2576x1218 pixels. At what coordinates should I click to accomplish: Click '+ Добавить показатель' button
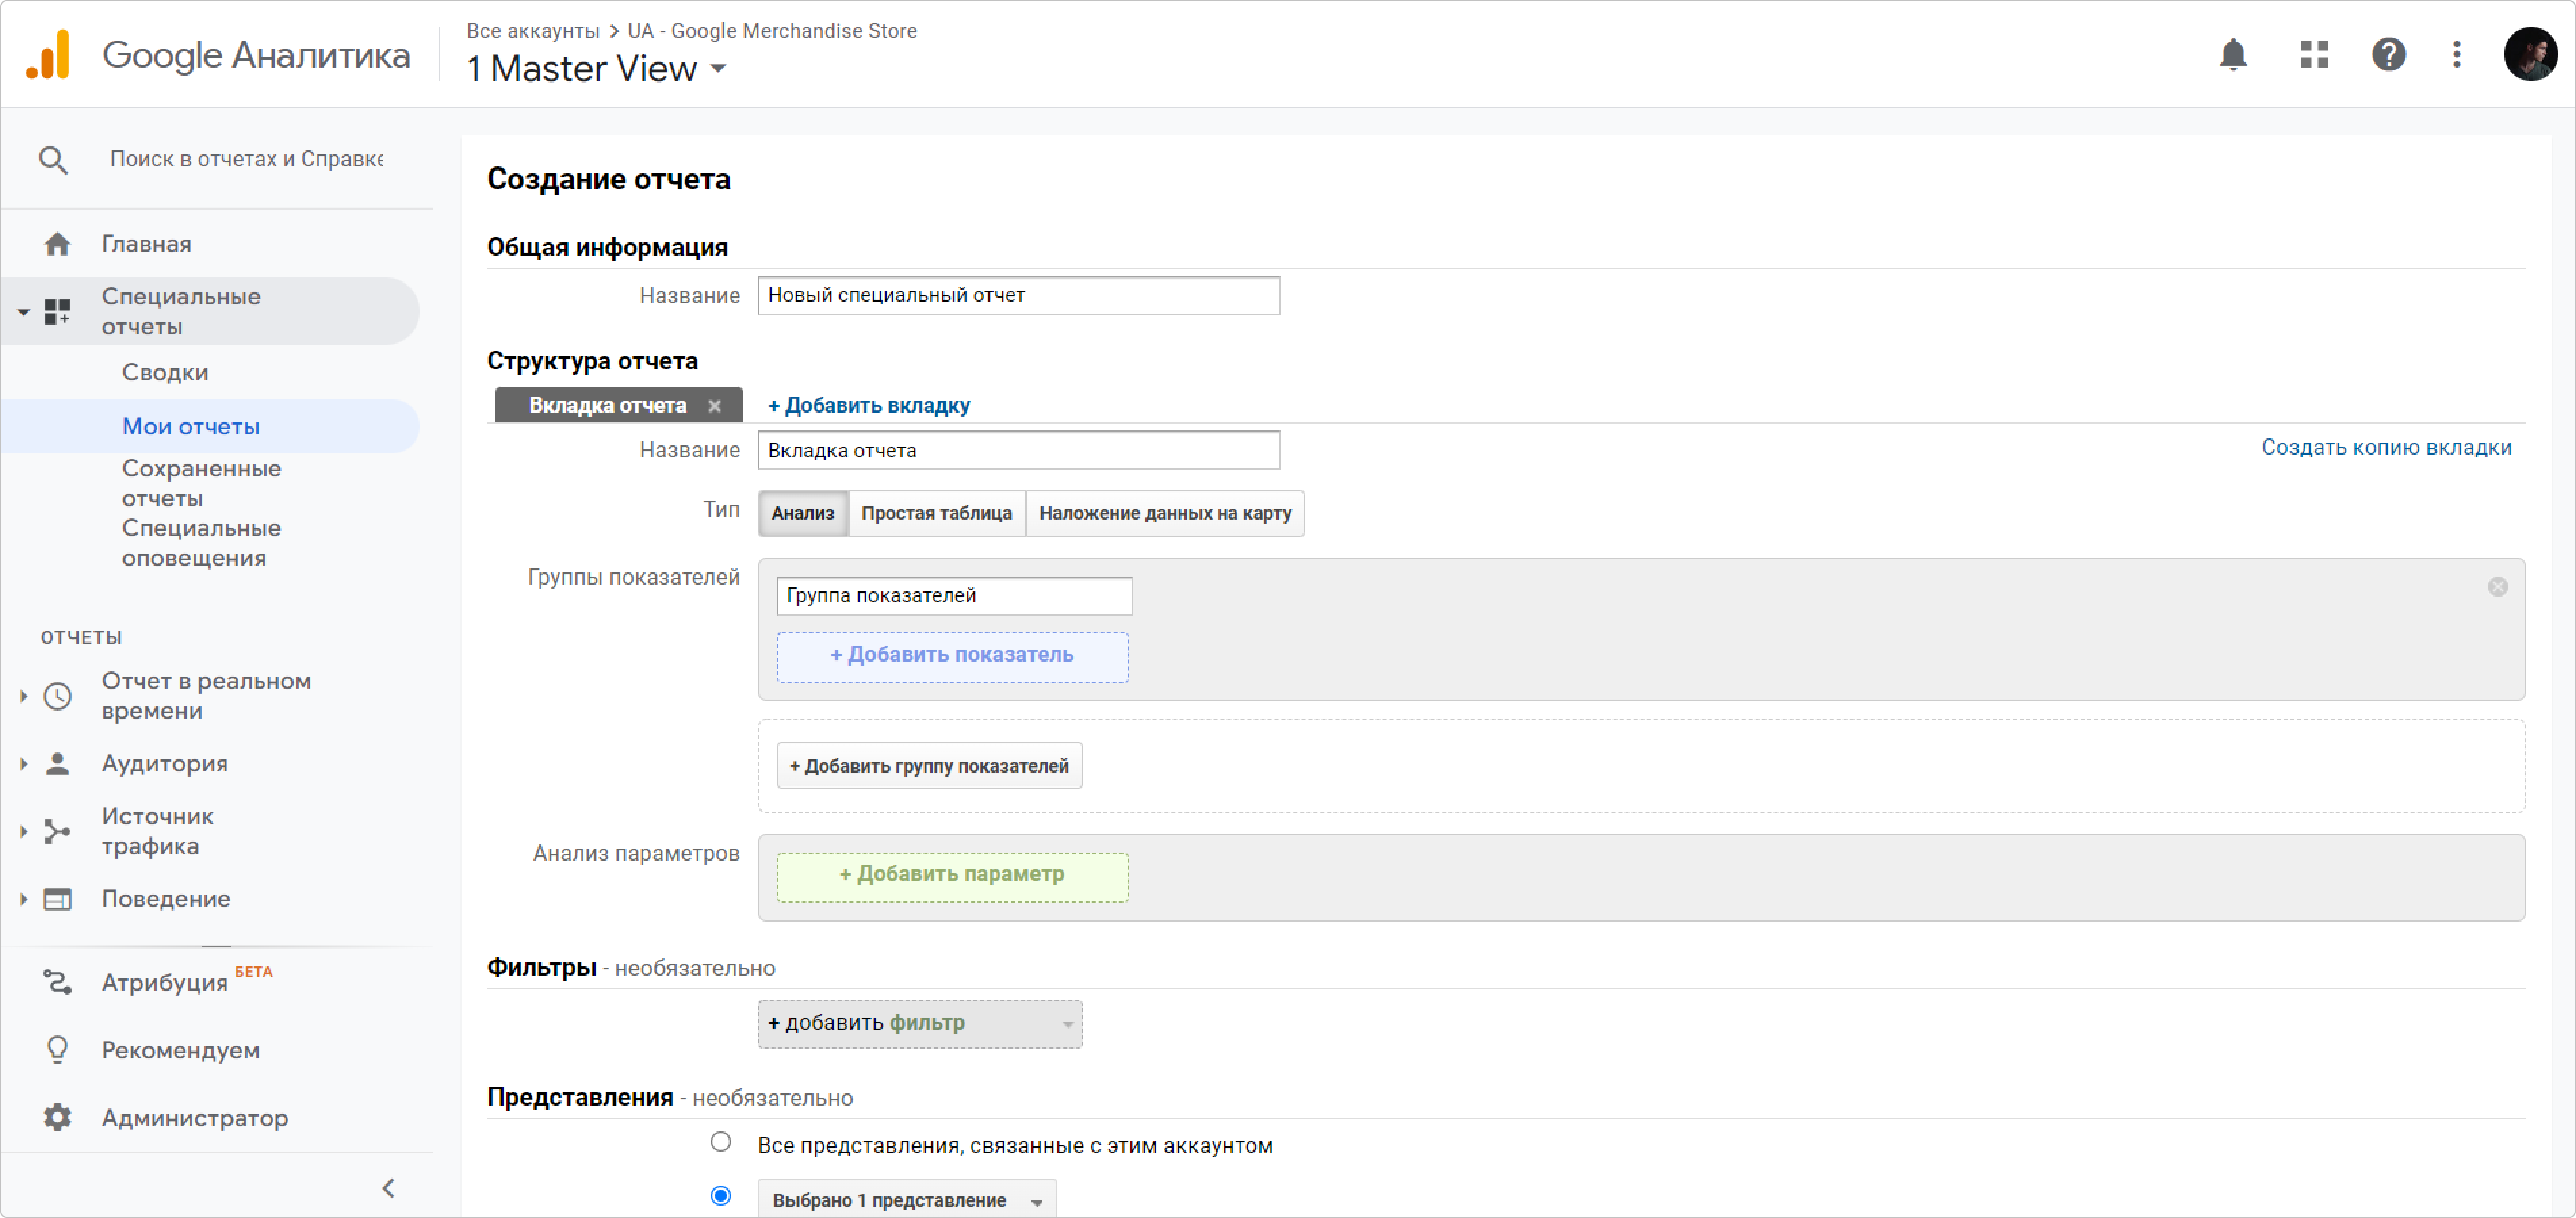952,656
